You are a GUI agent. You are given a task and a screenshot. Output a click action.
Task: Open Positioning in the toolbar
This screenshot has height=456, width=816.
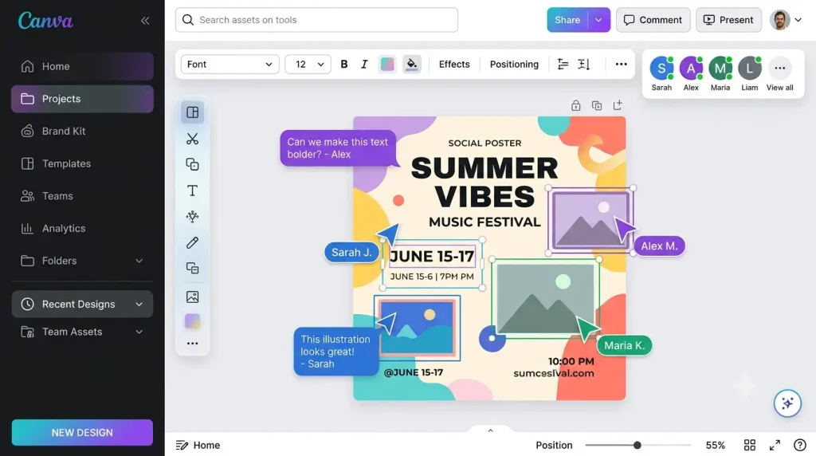pyautogui.click(x=514, y=64)
